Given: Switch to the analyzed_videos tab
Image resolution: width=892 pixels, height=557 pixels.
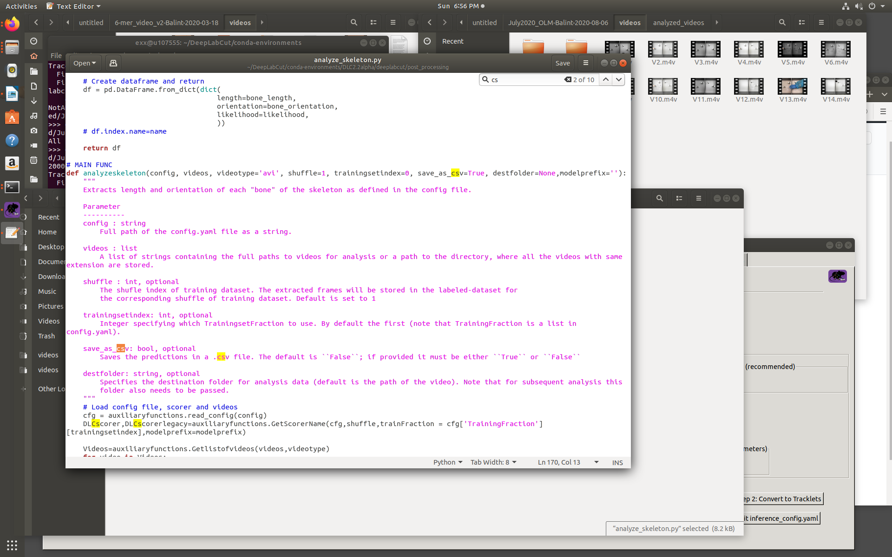Looking at the screenshot, I should pyautogui.click(x=679, y=22).
